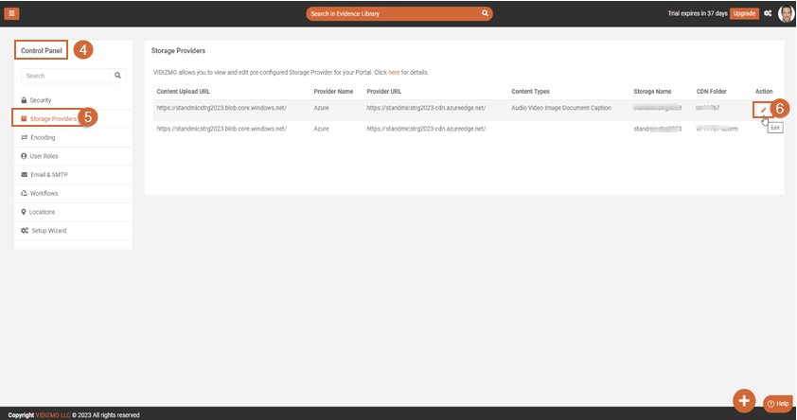Click the sidebar search magnifier button
Viewport: 797px width, 420px height.
[118, 76]
